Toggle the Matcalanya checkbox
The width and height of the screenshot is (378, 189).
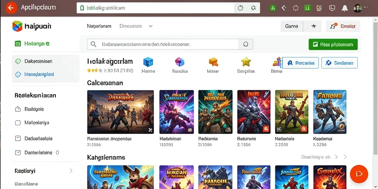[18, 123]
